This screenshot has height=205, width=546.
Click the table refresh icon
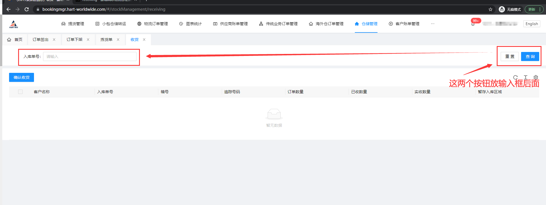click(515, 77)
